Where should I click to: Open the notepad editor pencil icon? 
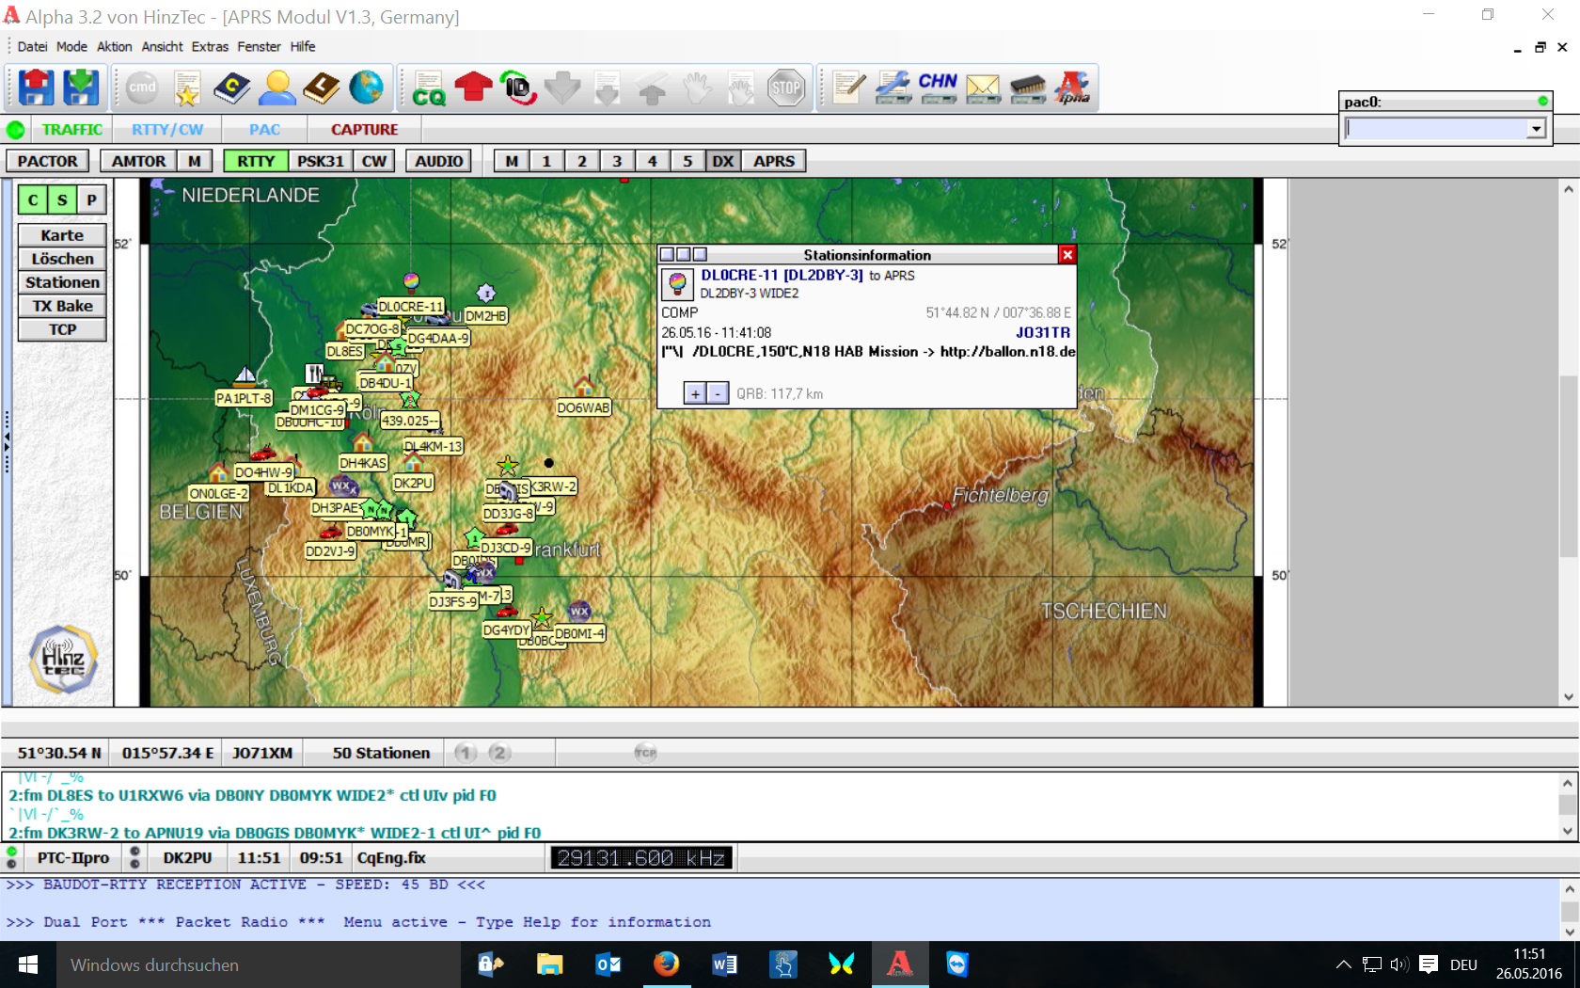pyautogui.click(x=848, y=88)
